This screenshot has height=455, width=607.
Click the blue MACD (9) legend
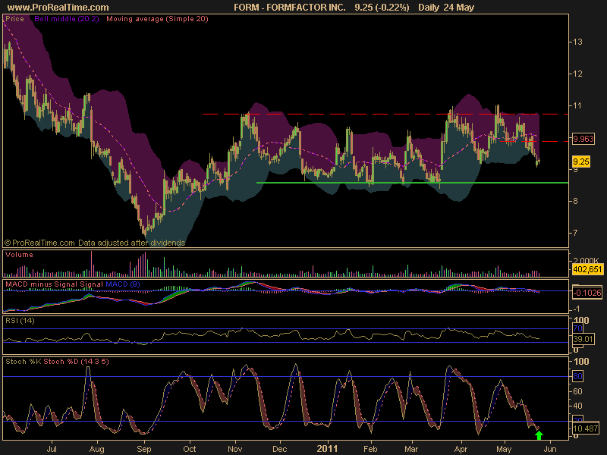(x=123, y=284)
